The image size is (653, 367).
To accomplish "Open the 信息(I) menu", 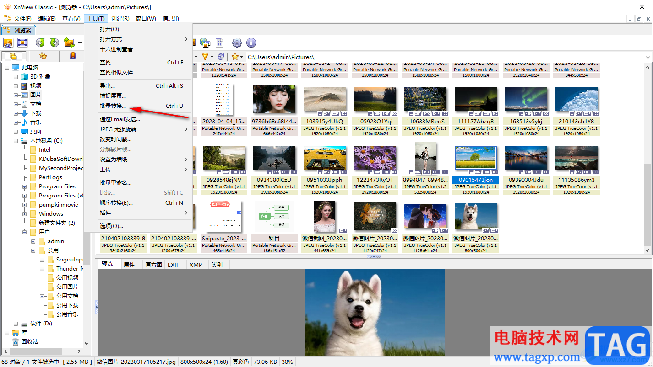I will pyautogui.click(x=170, y=19).
